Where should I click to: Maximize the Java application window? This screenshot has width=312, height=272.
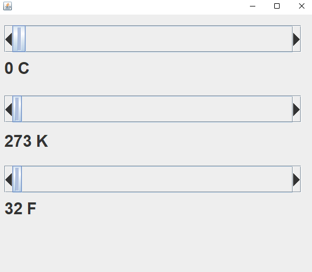[x=277, y=6]
